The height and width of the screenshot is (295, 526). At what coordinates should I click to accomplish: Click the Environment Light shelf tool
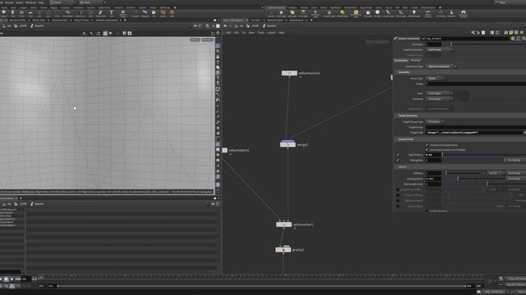tap(356, 13)
